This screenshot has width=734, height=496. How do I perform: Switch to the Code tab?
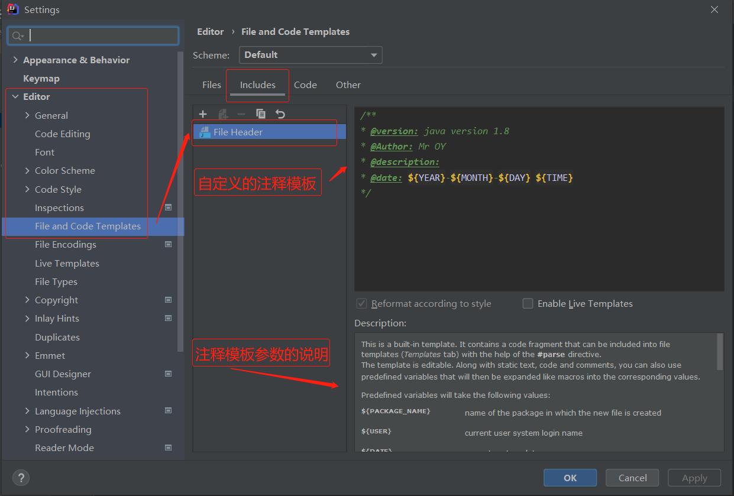click(305, 85)
